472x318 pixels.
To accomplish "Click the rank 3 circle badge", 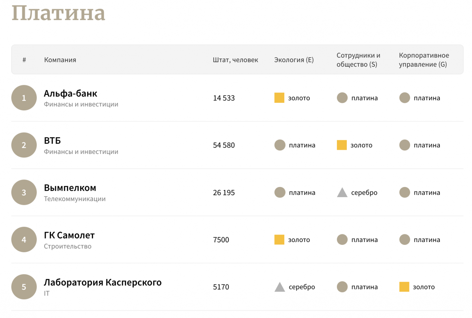I will pos(24,193).
